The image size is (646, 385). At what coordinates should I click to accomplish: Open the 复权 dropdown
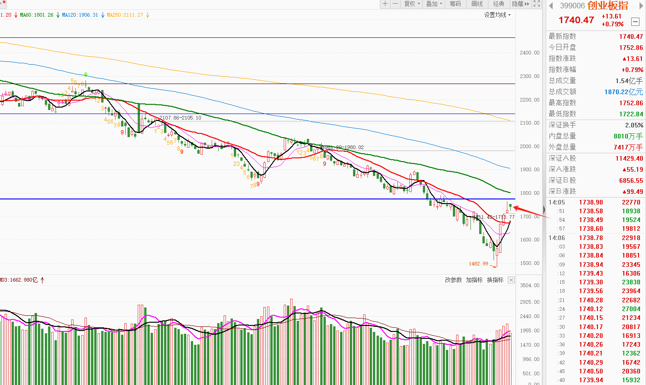point(412,4)
